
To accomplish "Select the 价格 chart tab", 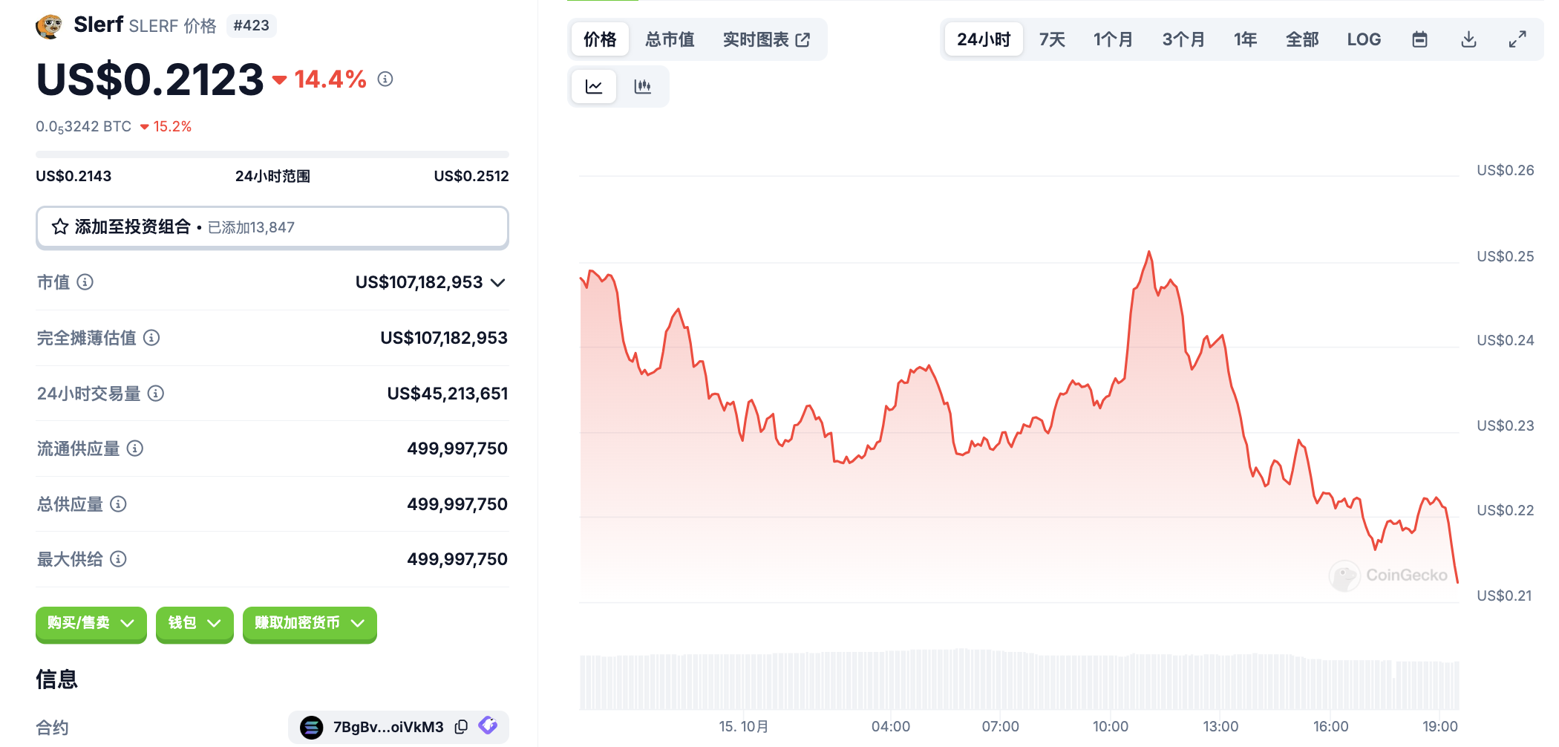I will coord(600,39).
